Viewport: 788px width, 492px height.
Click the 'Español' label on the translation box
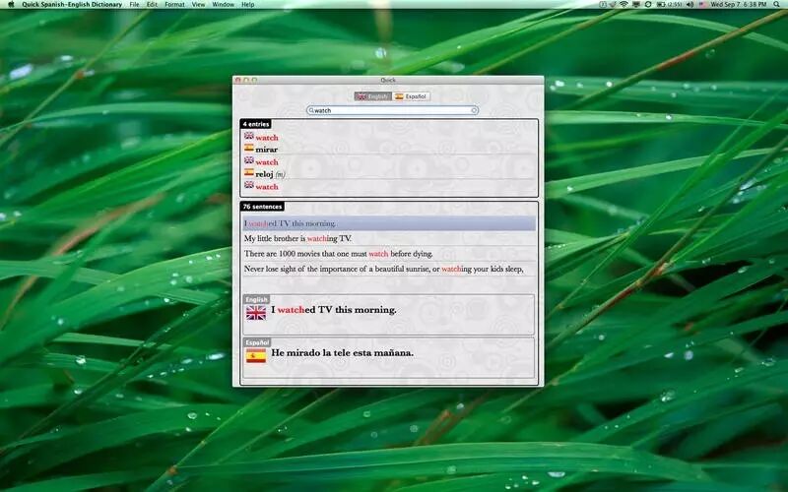click(257, 342)
